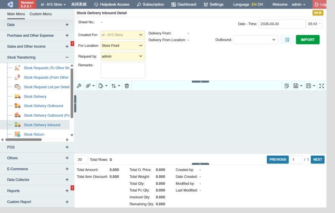This screenshot has height=213, width=335.
Task: Click the outbound lookup icon beside IMPORT
Action: pos(287,40)
